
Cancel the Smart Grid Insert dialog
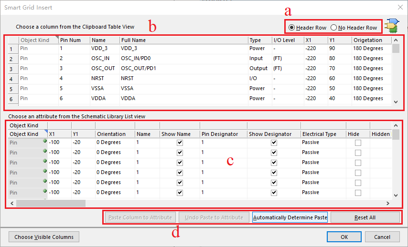click(382, 237)
